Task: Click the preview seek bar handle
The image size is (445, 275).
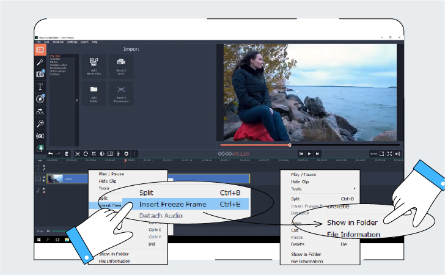Action: pyautogui.click(x=290, y=145)
